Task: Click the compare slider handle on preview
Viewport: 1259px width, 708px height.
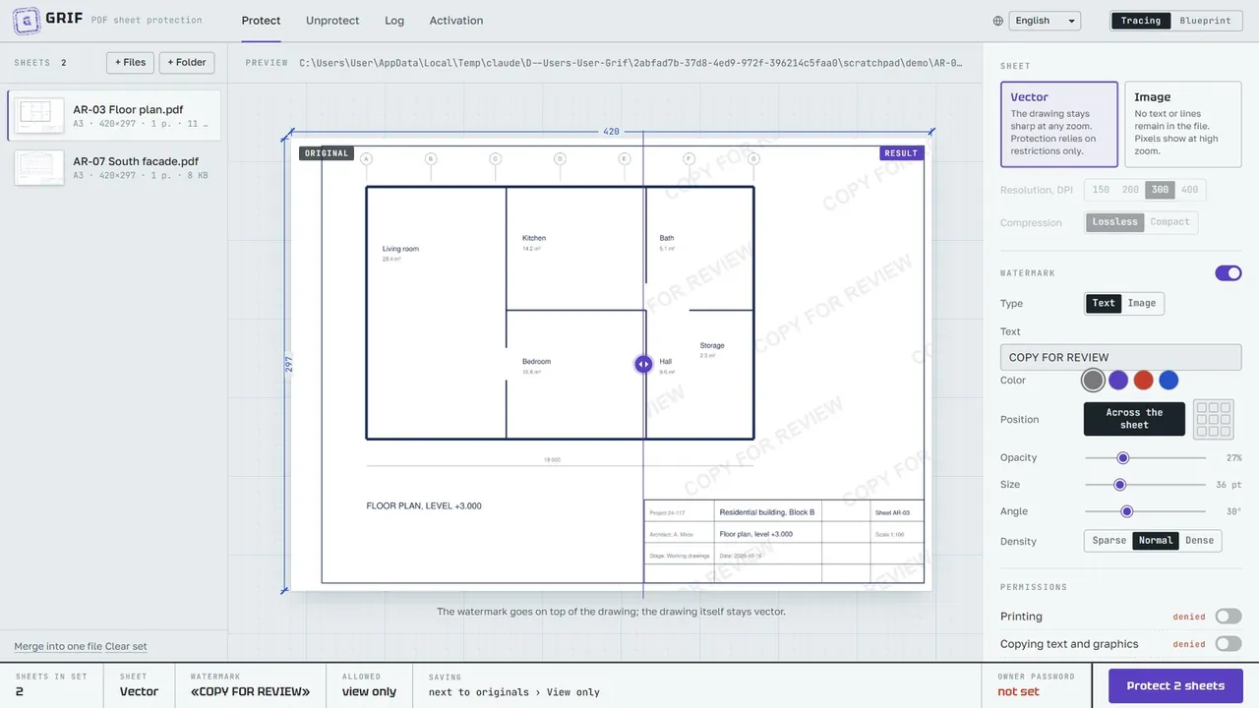Action: (643, 364)
